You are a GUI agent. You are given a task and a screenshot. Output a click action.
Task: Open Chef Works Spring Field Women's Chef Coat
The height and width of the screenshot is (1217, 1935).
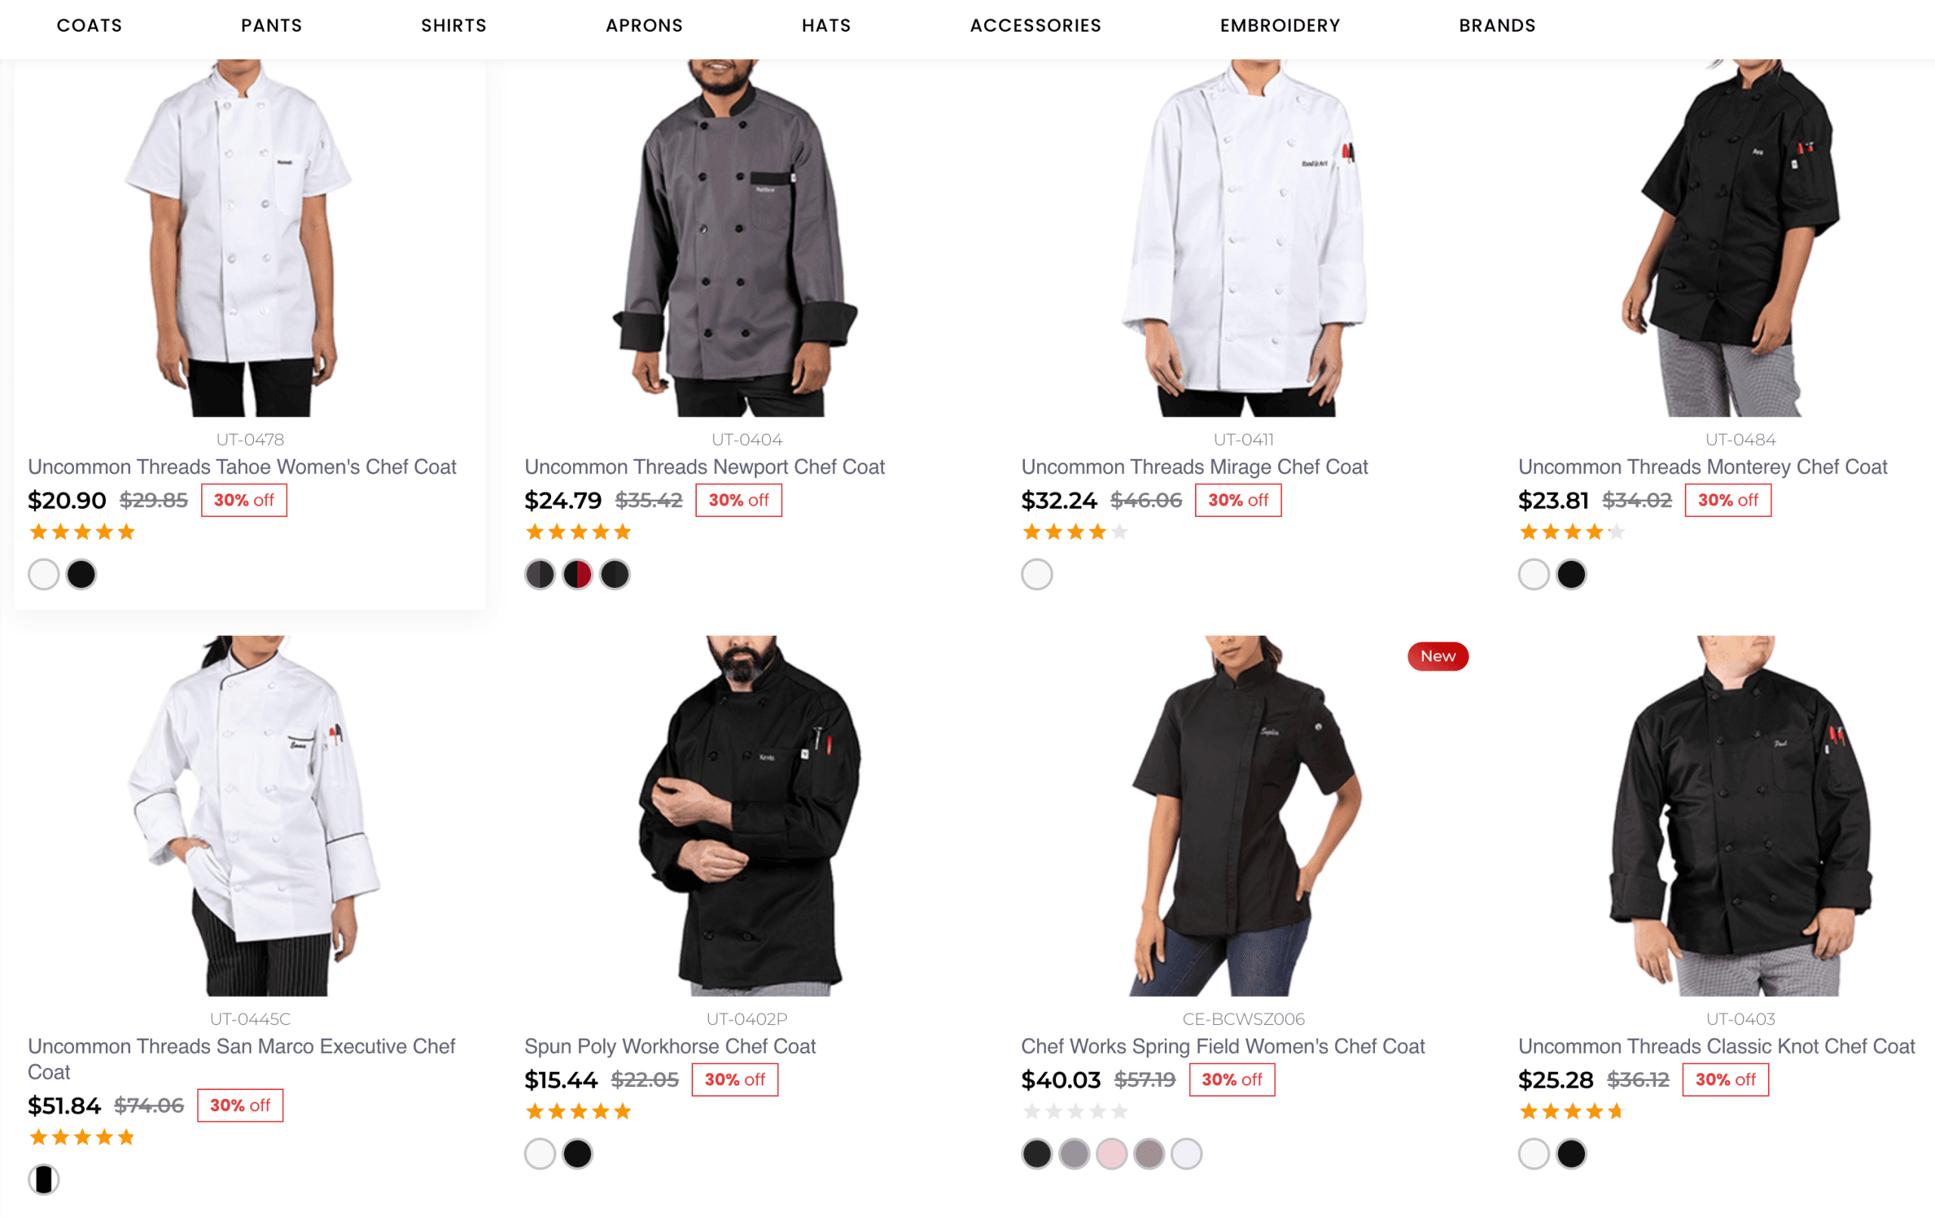coord(1222,1047)
